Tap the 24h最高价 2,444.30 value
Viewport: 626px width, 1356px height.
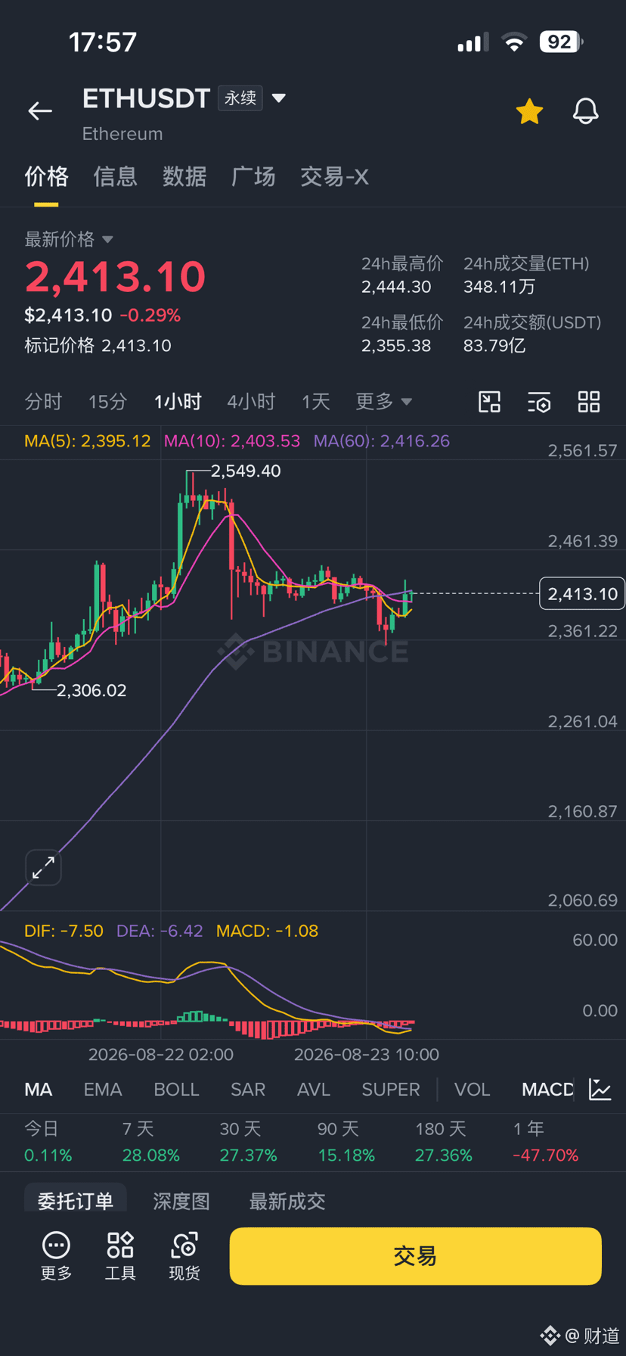(x=396, y=287)
